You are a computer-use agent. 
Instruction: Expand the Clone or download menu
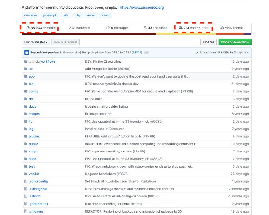[x=235, y=42]
